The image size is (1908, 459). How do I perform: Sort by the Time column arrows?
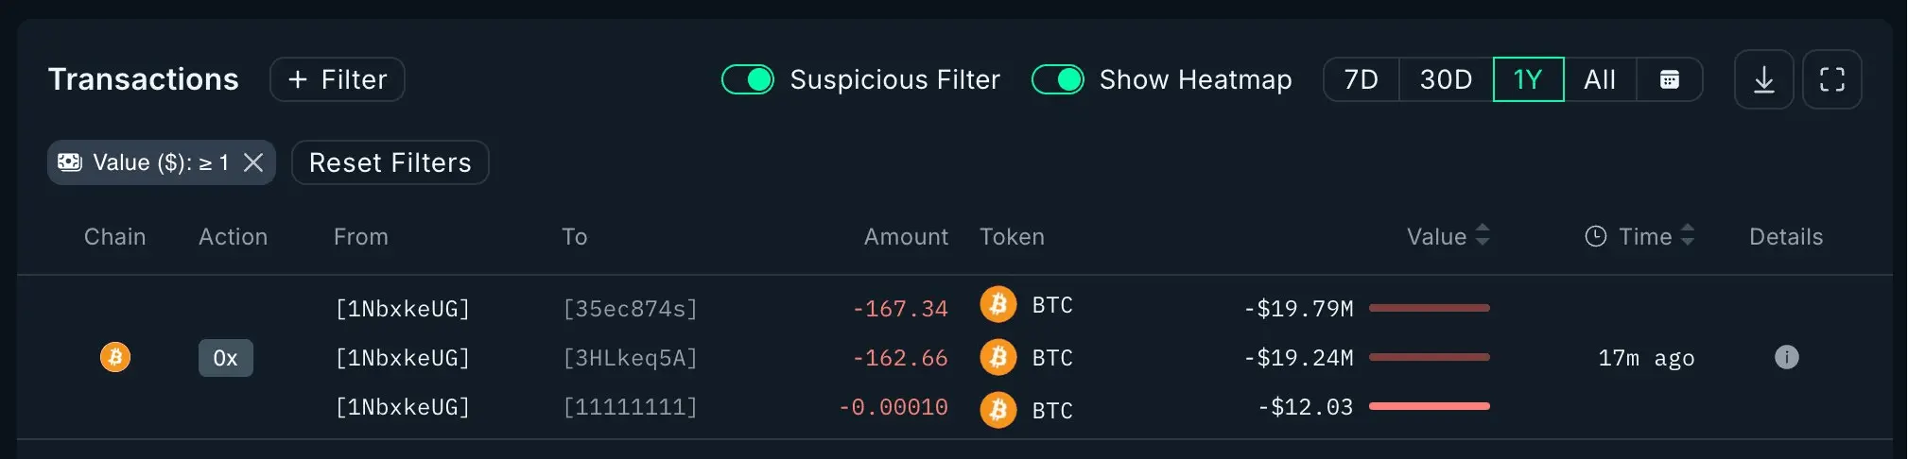click(1687, 235)
